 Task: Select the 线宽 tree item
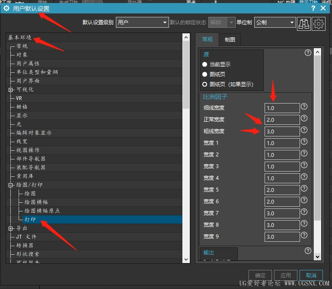[x=22, y=142]
